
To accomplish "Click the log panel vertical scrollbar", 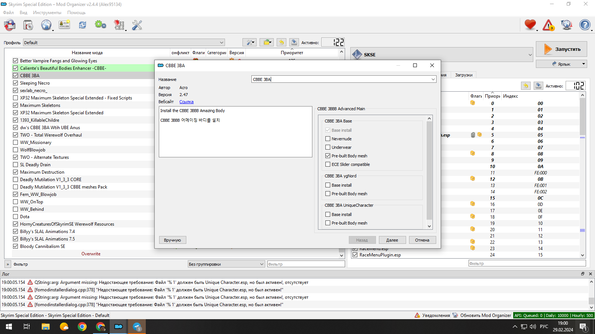I will (591, 295).
